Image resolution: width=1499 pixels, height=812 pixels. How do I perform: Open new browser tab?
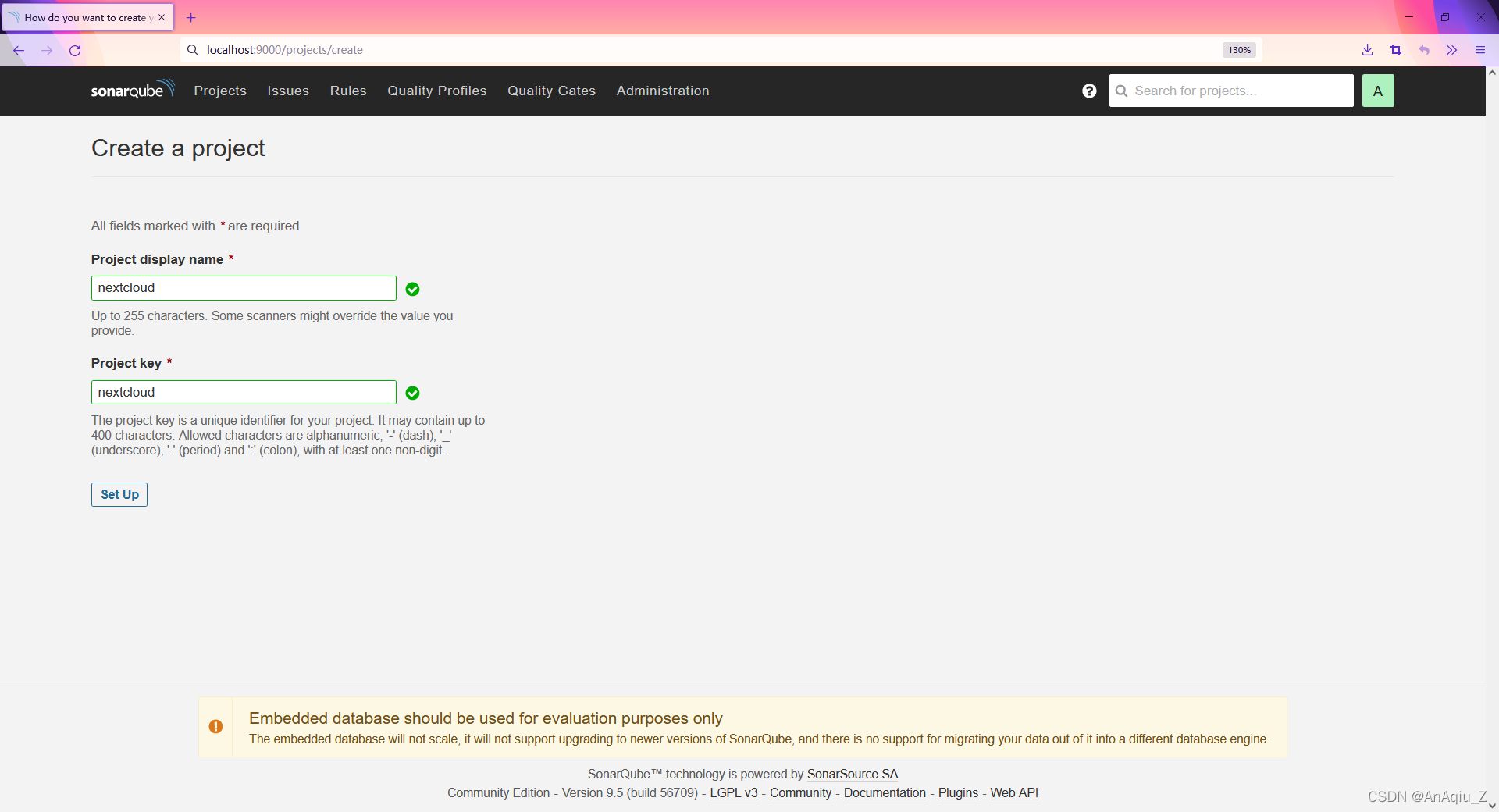pyautogui.click(x=190, y=17)
